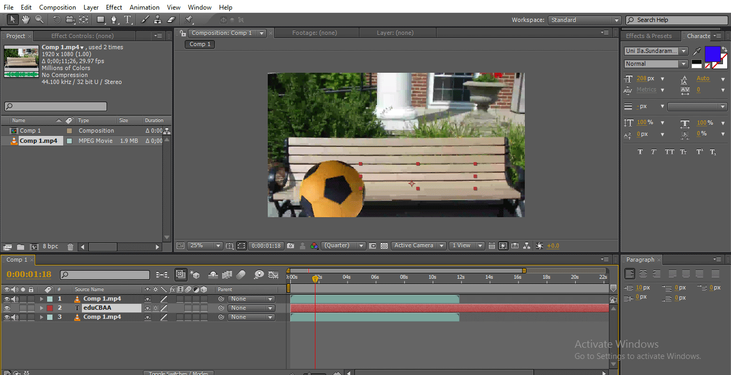Expand layer 1 Comp 1.mp4 properties
Image resolution: width=731 pixels, height=375 pixels.
coord(41,299)
